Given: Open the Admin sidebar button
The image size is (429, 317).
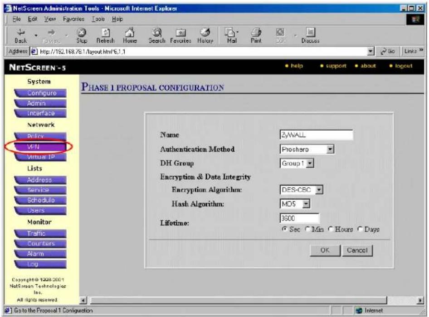Looking at the screenshot, I should tap(40, 103).
